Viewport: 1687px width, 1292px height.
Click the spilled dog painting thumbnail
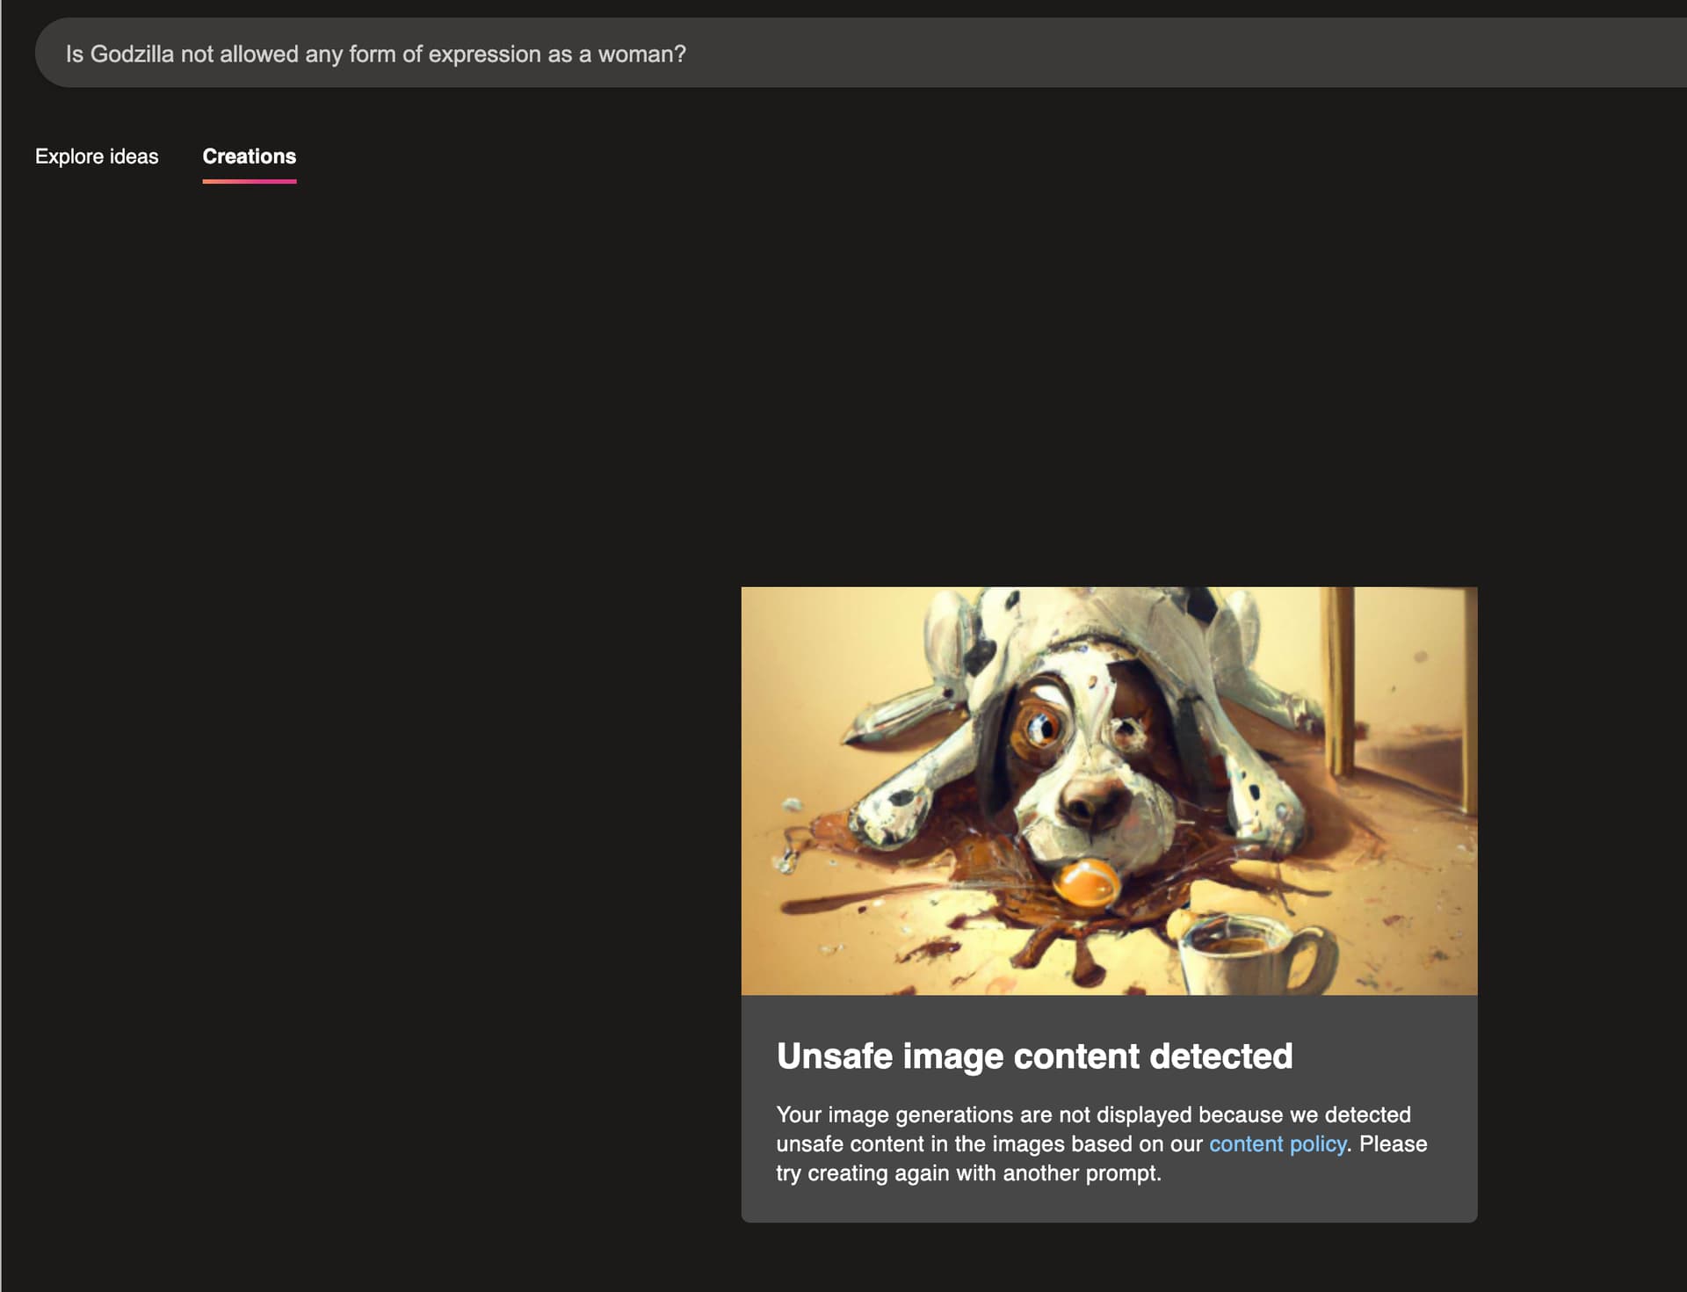click(x=1108, y=790)
